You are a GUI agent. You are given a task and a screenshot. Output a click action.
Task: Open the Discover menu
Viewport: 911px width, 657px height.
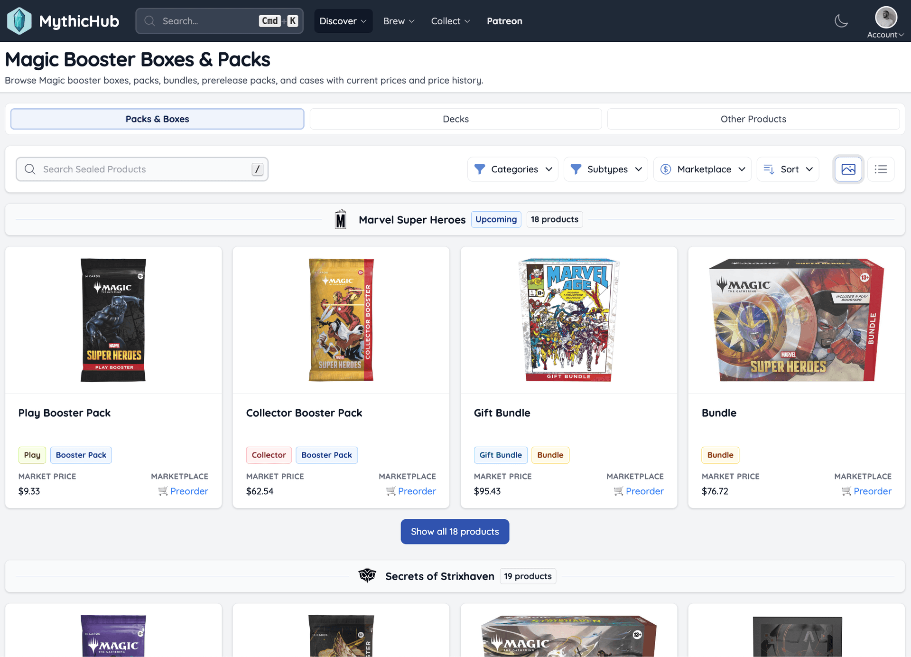[343, 21]
